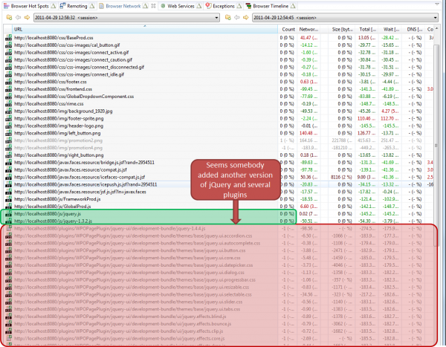Click forward arrow beside the 12:58:32 session
446x347 pixels.
click(27, 18)
